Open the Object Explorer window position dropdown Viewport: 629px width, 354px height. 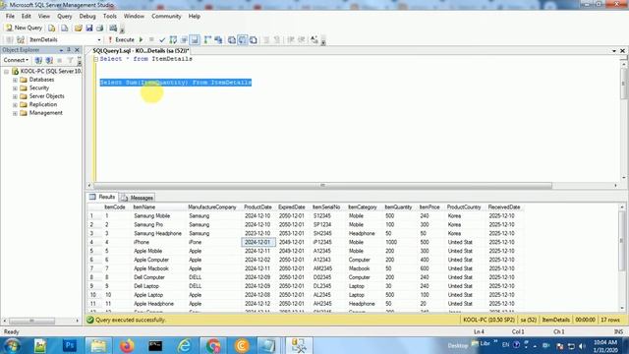[61, 50]
